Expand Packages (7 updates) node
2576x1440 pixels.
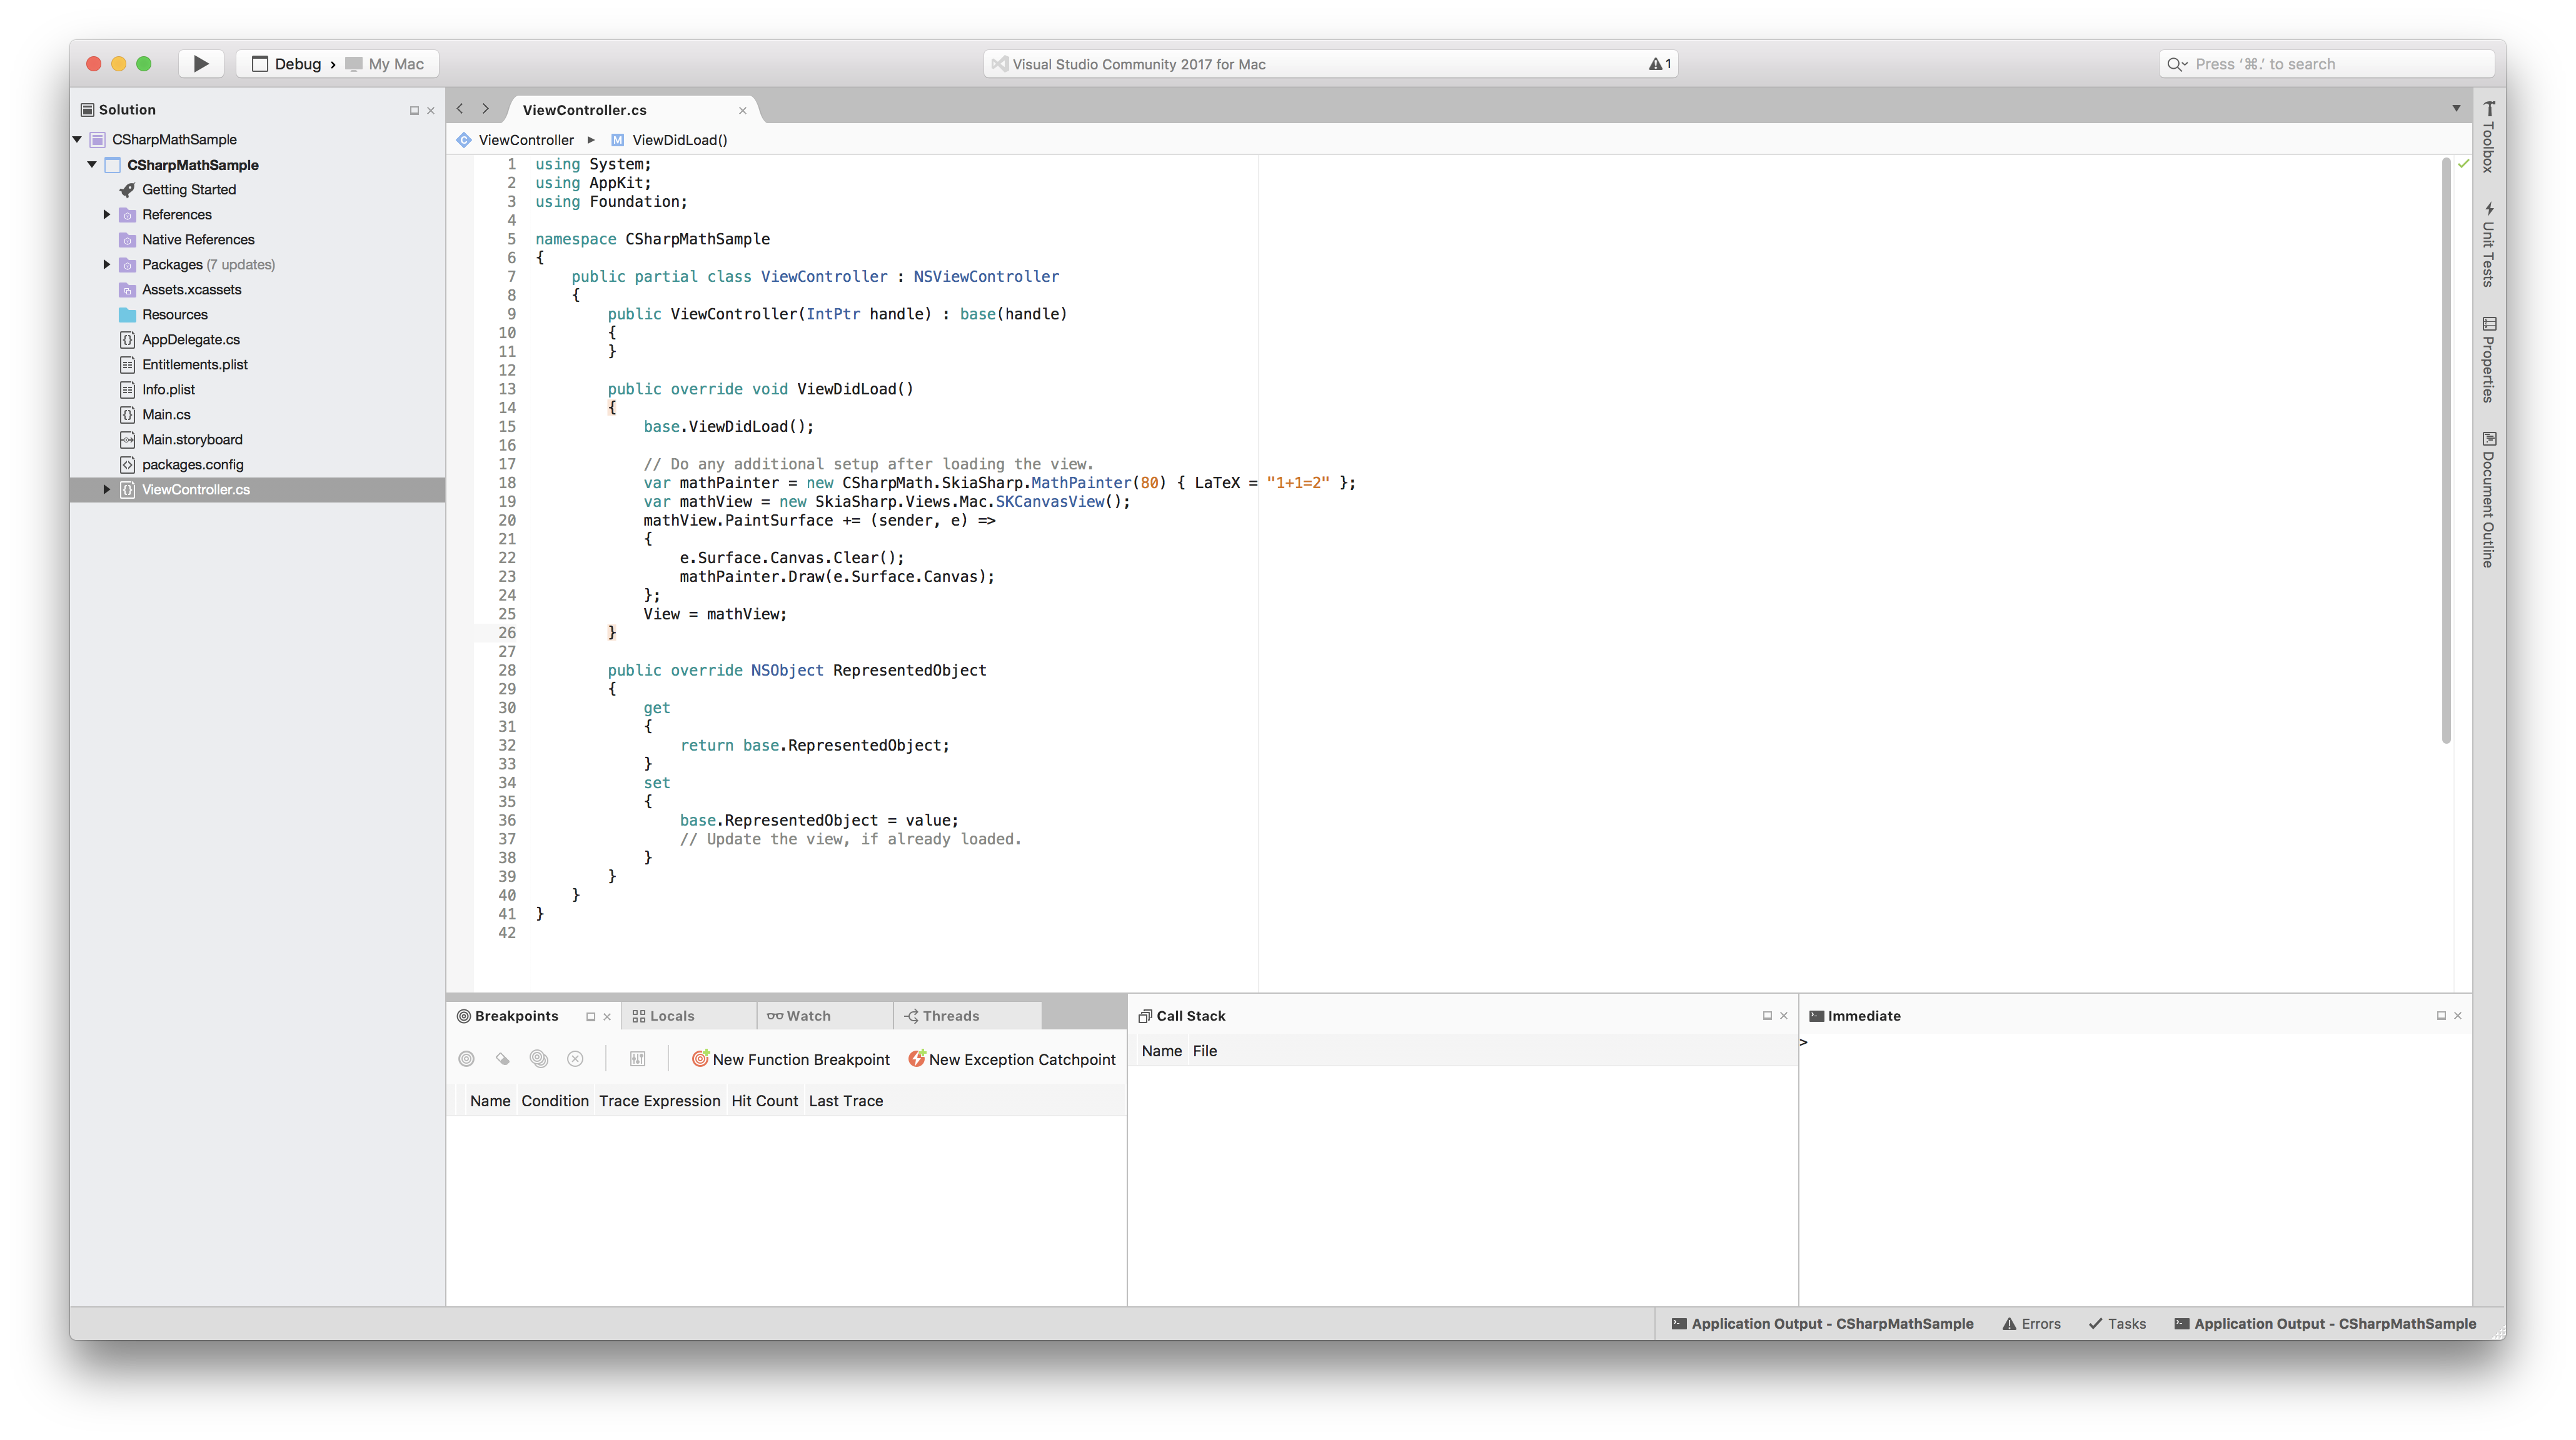click(x=107, y=265)
